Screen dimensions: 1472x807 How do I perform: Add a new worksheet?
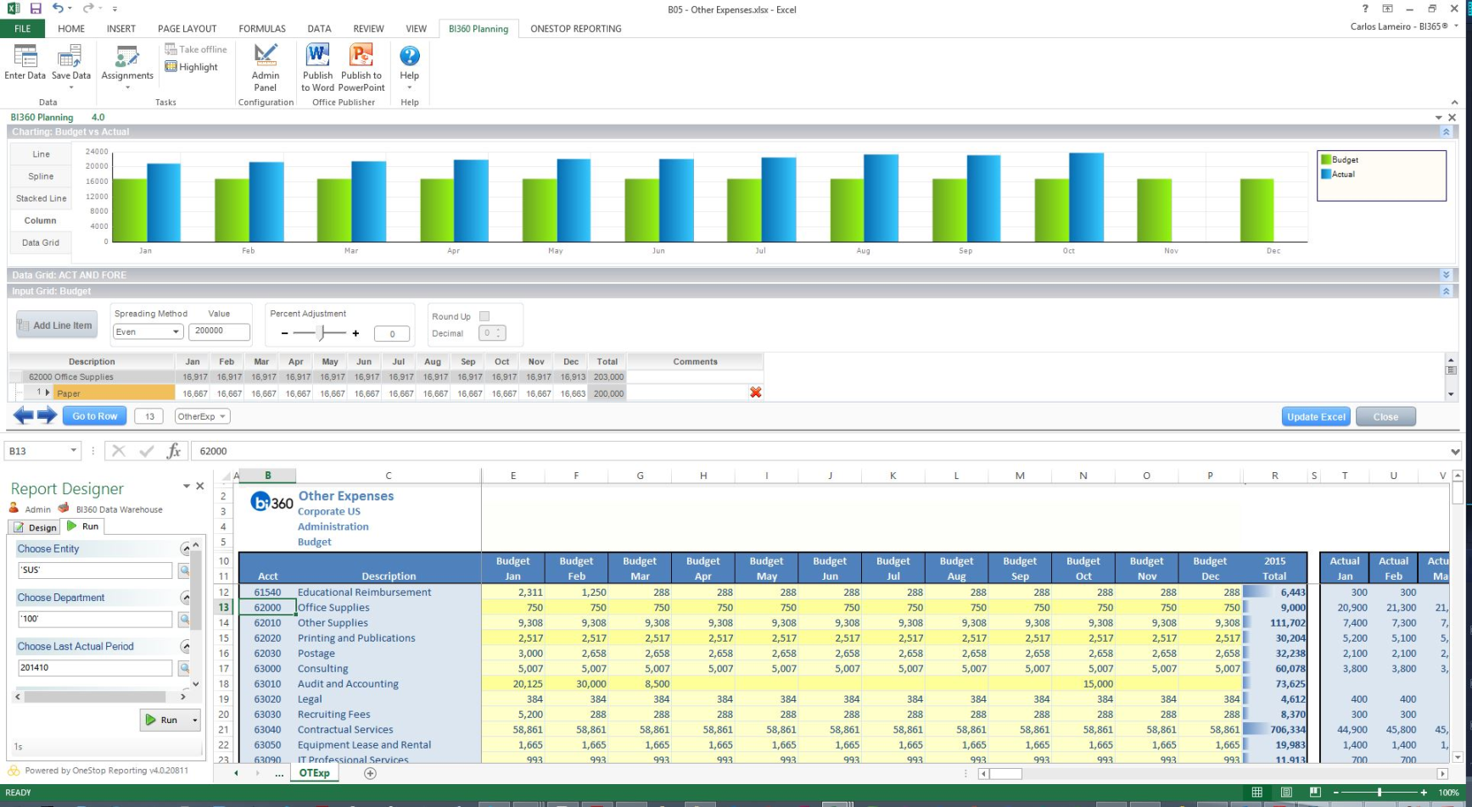tap(370, 773)
